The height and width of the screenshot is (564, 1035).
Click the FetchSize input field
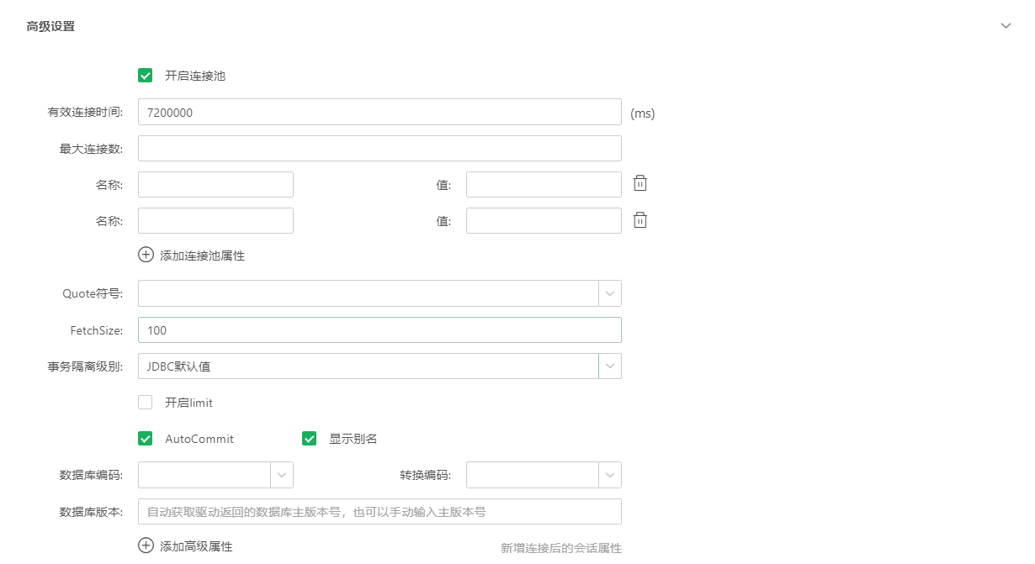point(379,330)
